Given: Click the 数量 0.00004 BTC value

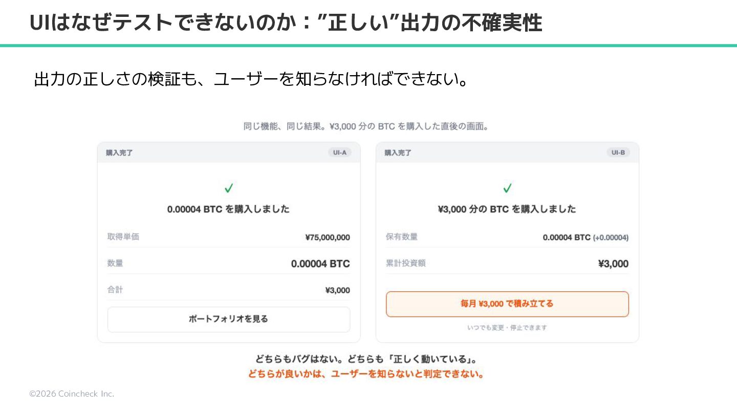Looking at the screenshot, I should [320, 264].
